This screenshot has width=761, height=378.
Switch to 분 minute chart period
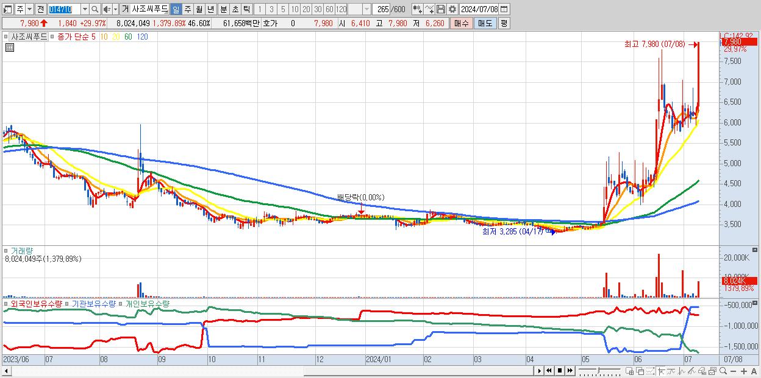pos(223,9)
